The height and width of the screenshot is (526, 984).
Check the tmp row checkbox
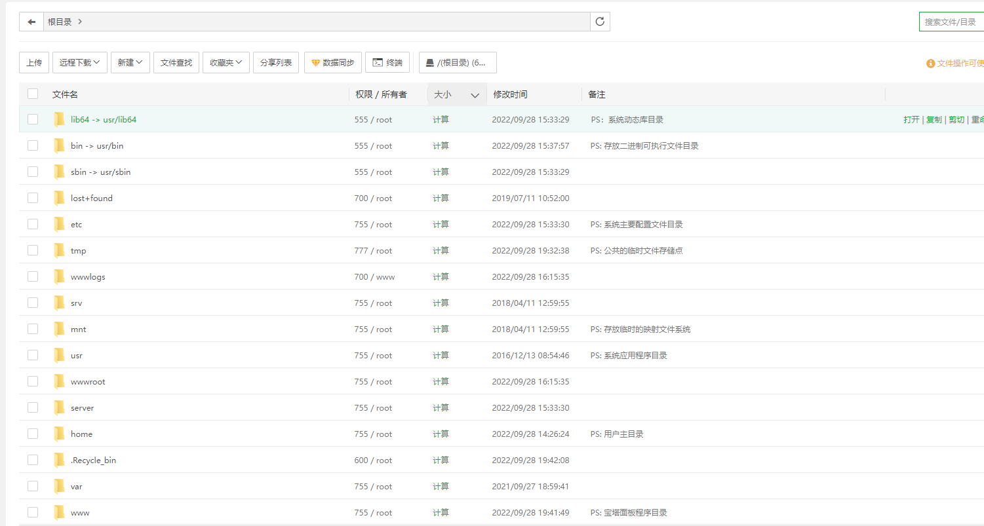tap(33, 250)
